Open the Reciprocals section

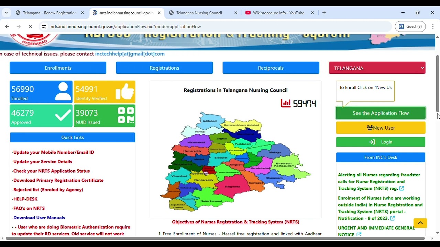(x=271, y=68)
